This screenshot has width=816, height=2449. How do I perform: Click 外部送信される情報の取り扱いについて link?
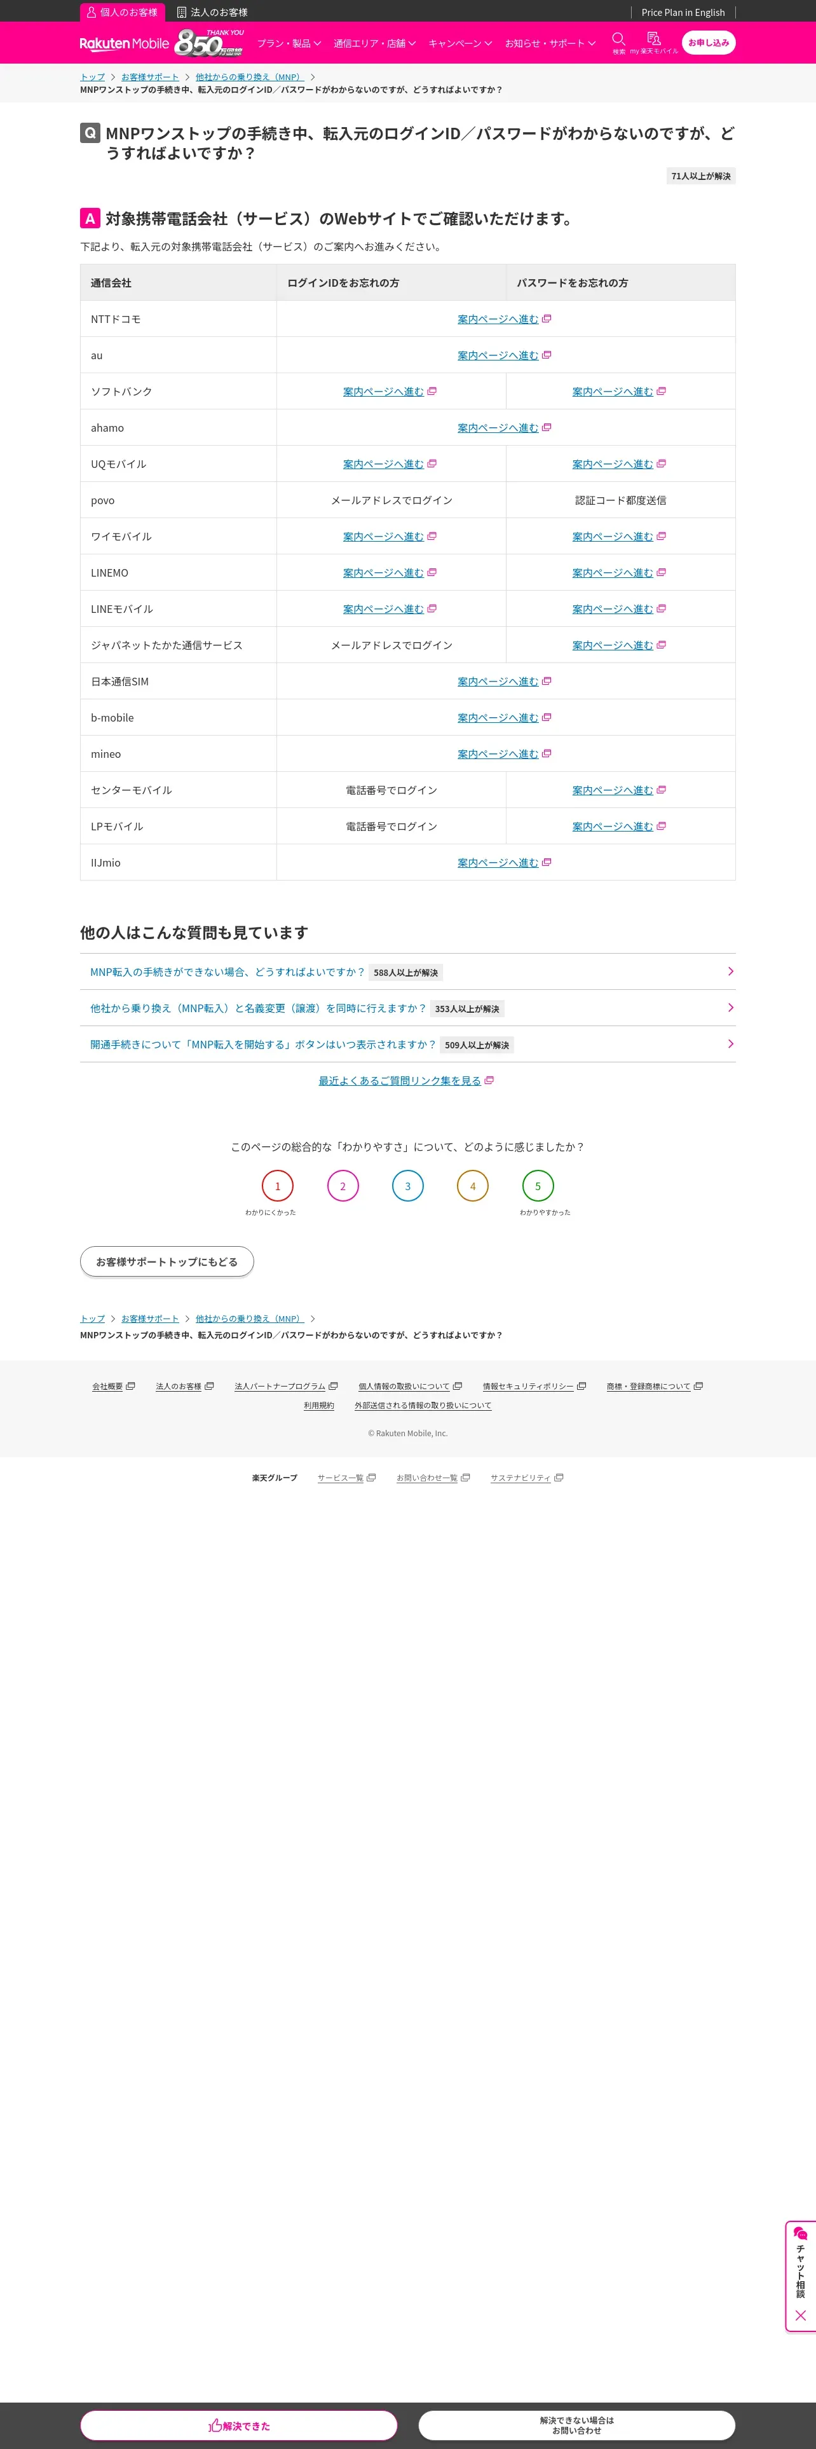[x=423, y=1405]
